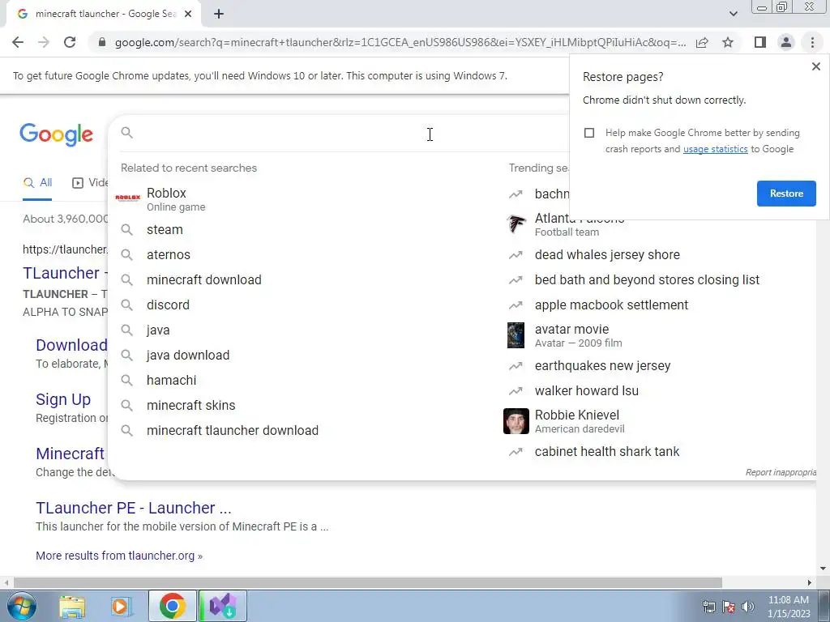Open the 'Sign Up' result link
The height and width of the screenshot is (622, 830).
63,399
